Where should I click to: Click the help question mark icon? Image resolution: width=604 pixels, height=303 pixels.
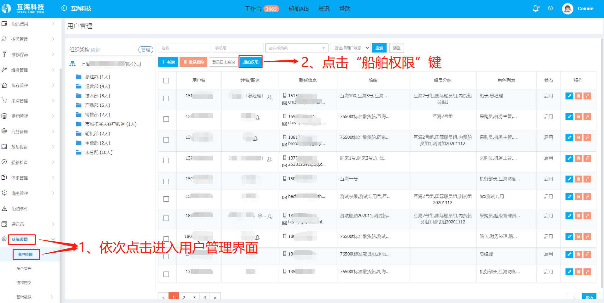(550, 8)
